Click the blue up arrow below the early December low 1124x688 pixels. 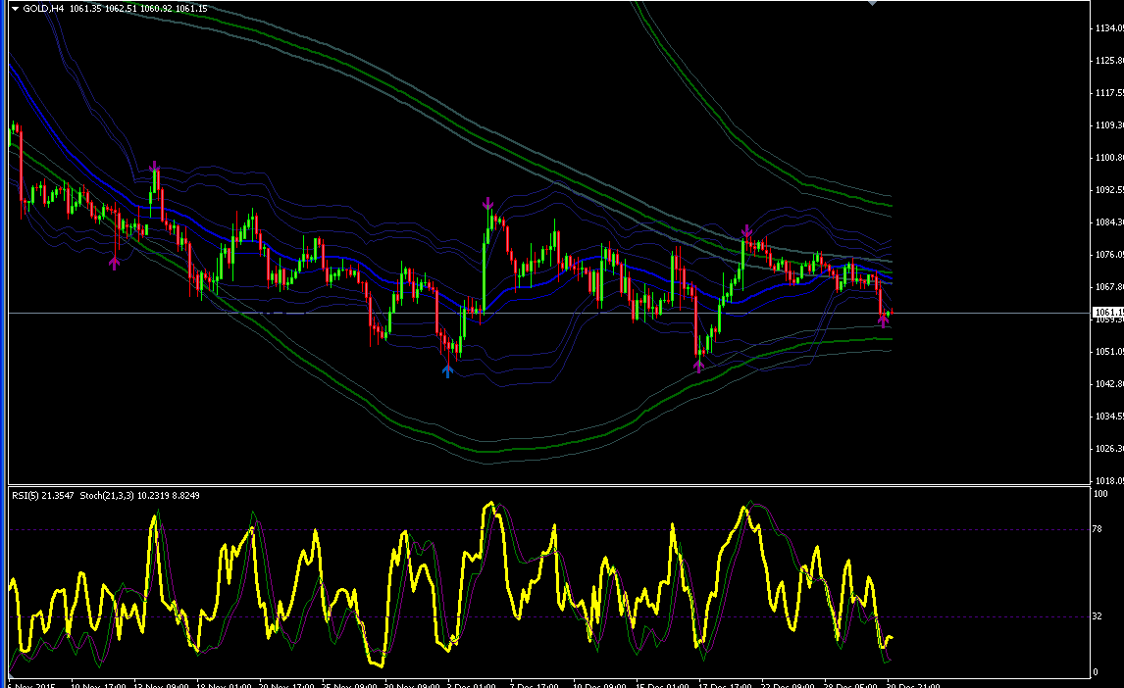(x=447, y=370)
